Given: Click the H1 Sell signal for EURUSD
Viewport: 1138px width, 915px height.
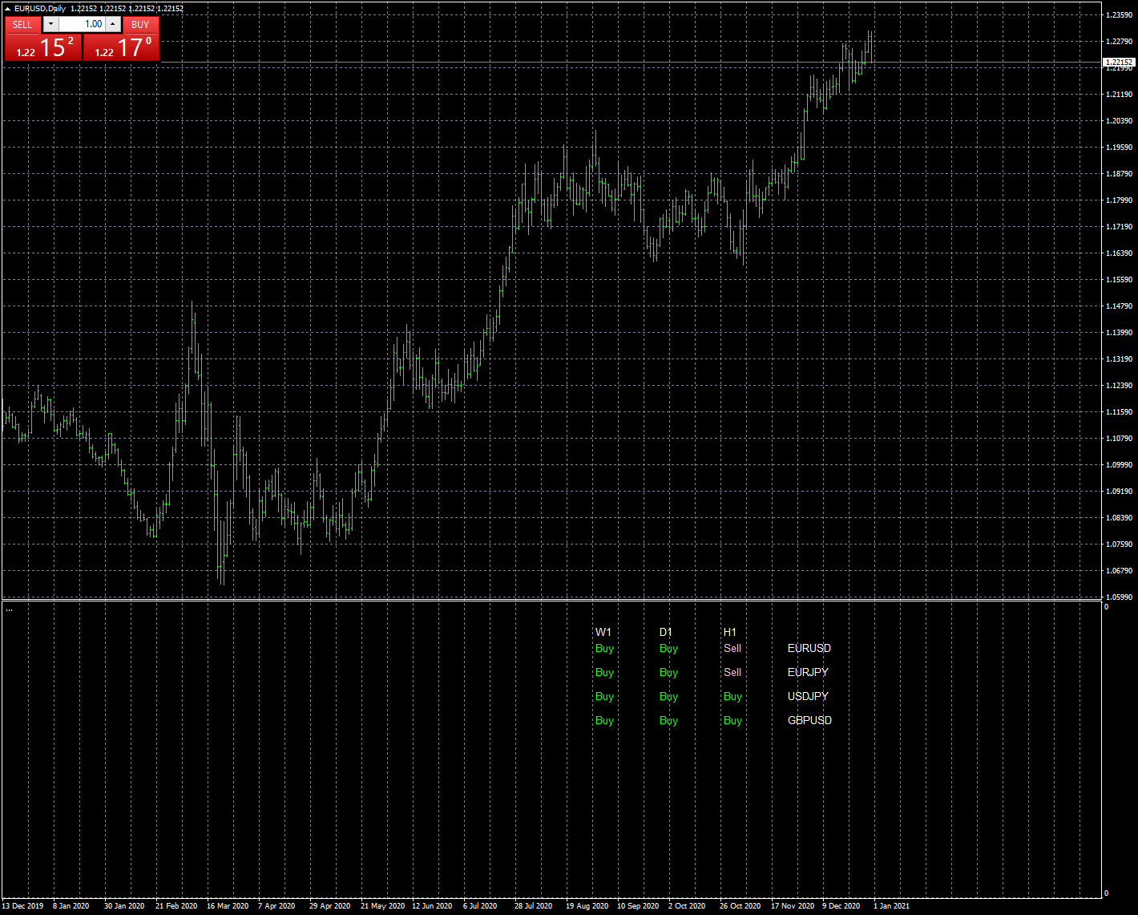Looking at the screenshot, I should tap(732, 648).
